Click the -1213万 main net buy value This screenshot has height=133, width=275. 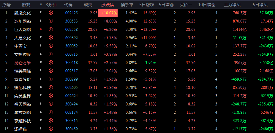pos(239,129)
